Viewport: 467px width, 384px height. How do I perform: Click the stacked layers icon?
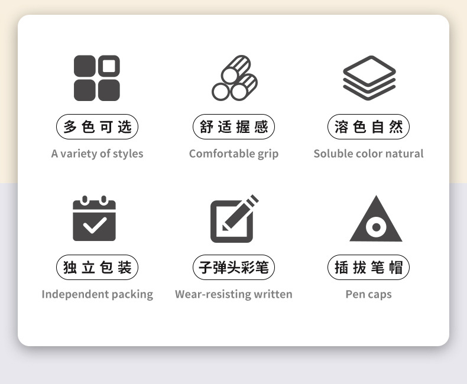[369, 78]
